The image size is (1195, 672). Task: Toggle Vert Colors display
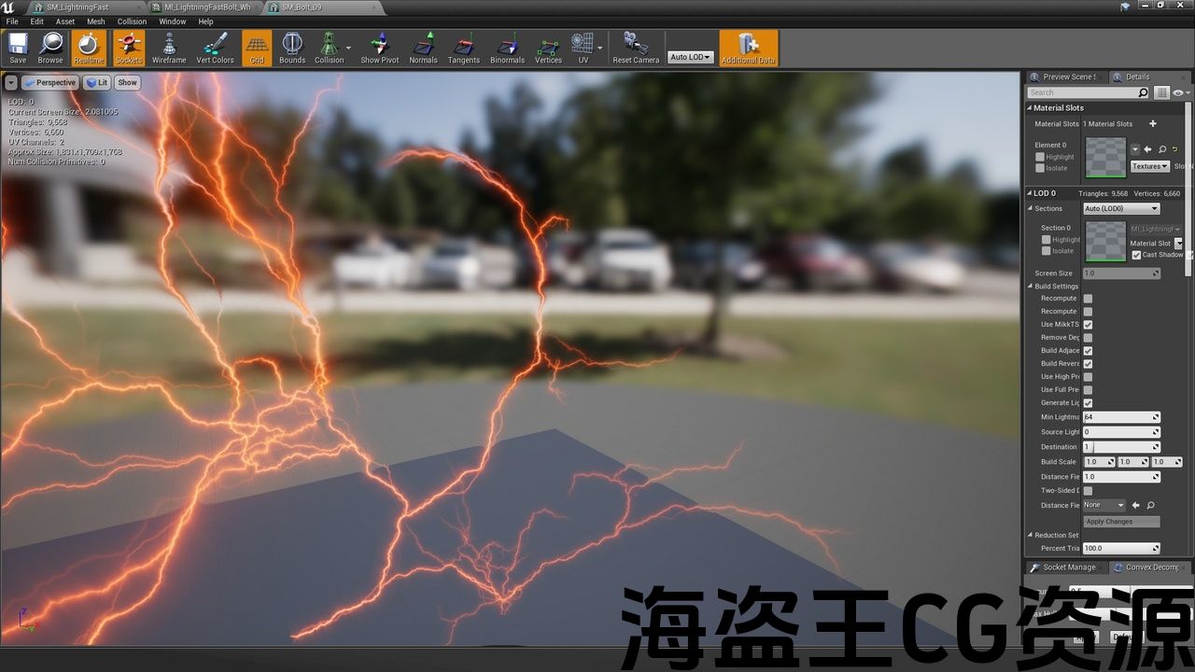pos(215,48)
